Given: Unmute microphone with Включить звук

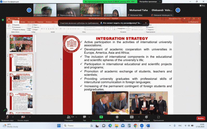Looking at the screenshot, I should pyautogui.click(x=7, y=118).
